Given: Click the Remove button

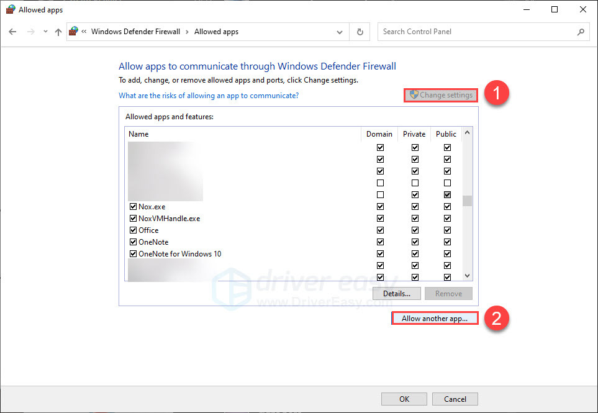Looking at the screenshot, I should 448,294.
